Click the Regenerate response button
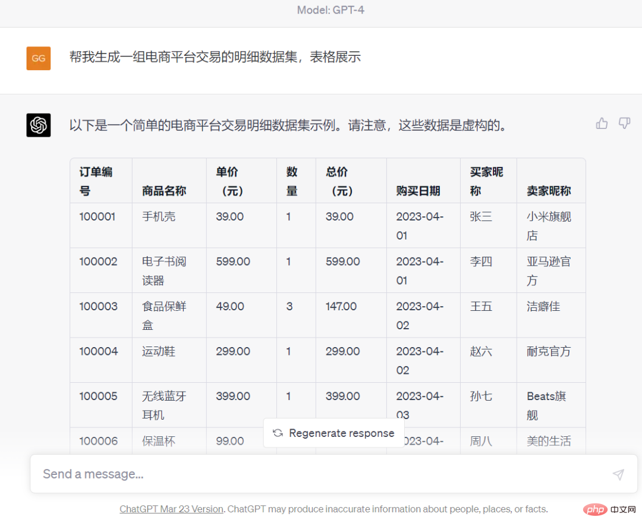Image resolution: width=642 pixels, height=529 pixels. pos(333,433)
